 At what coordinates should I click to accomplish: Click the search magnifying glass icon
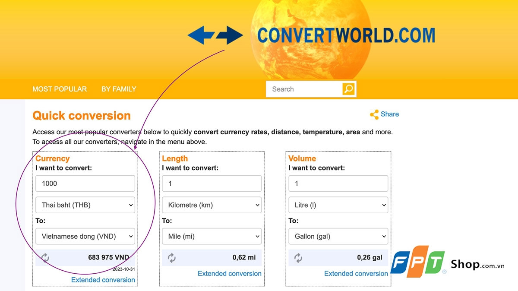[x=348, y=89]
